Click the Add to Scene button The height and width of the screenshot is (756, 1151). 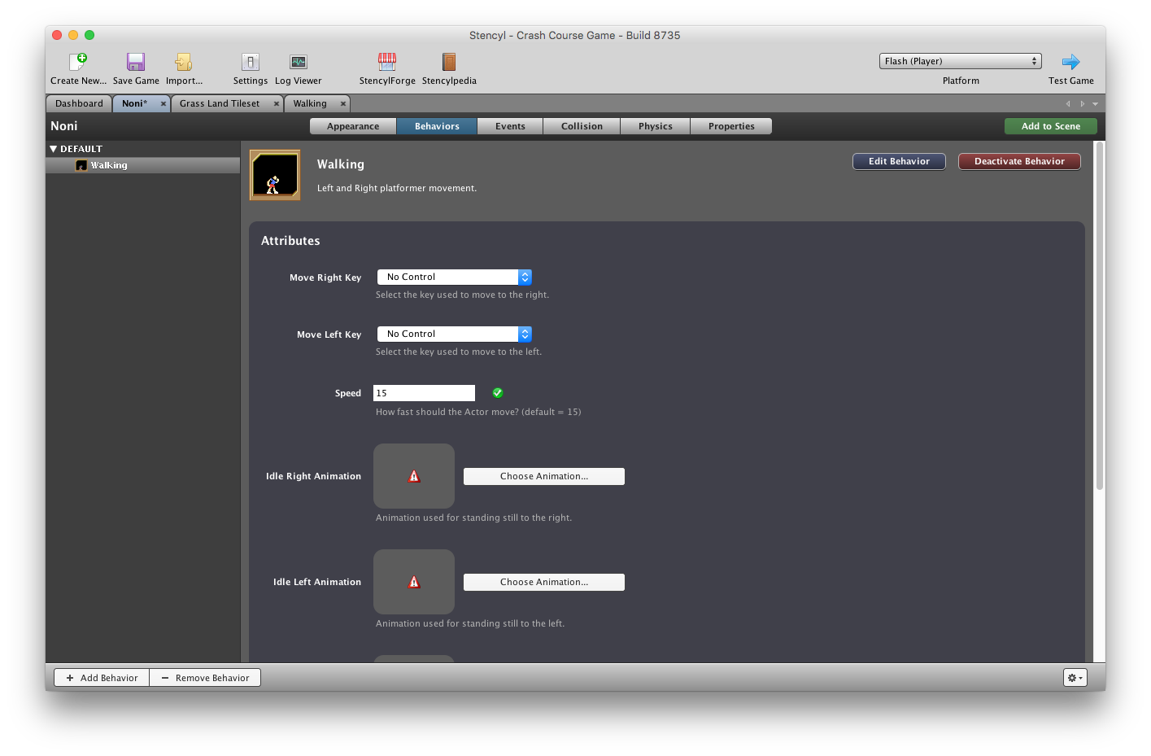point(1051,126)
